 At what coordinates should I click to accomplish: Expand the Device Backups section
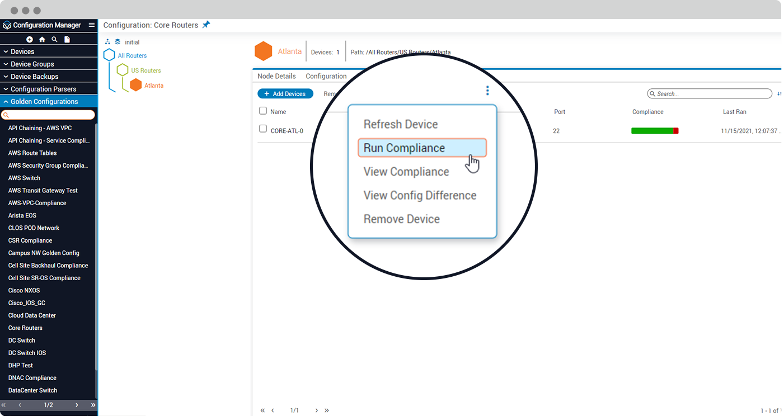(x=34, y=77)
